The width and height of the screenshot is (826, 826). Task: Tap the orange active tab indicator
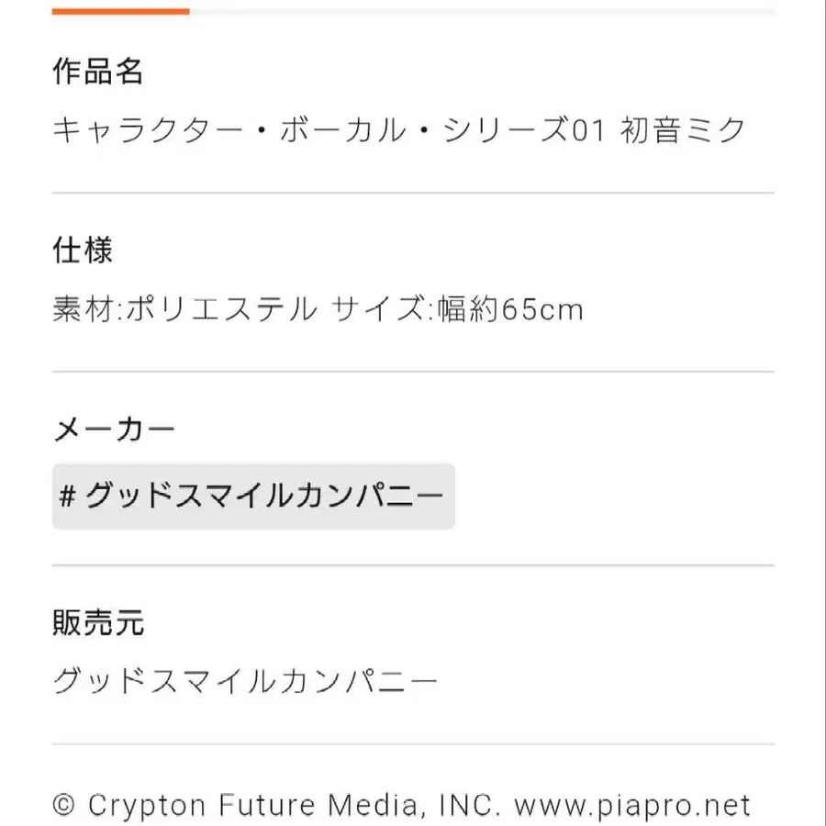click(122, 11)
